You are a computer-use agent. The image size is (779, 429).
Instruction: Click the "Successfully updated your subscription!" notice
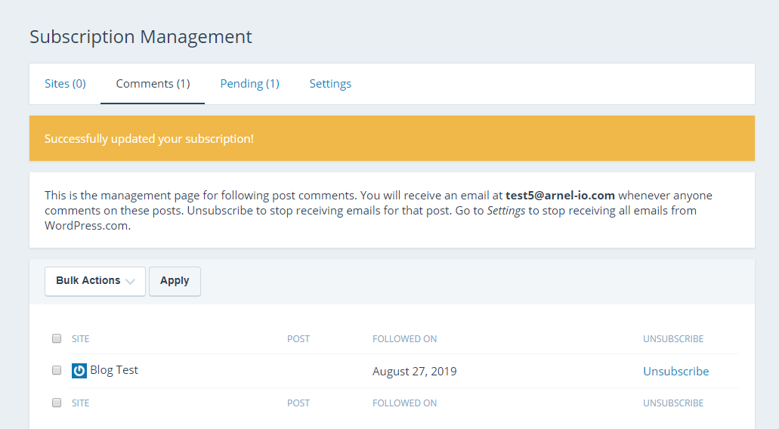(149, 139)
